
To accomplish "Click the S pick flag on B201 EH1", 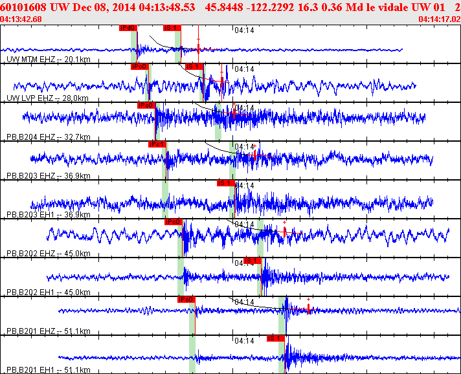I will coord(276,338).
